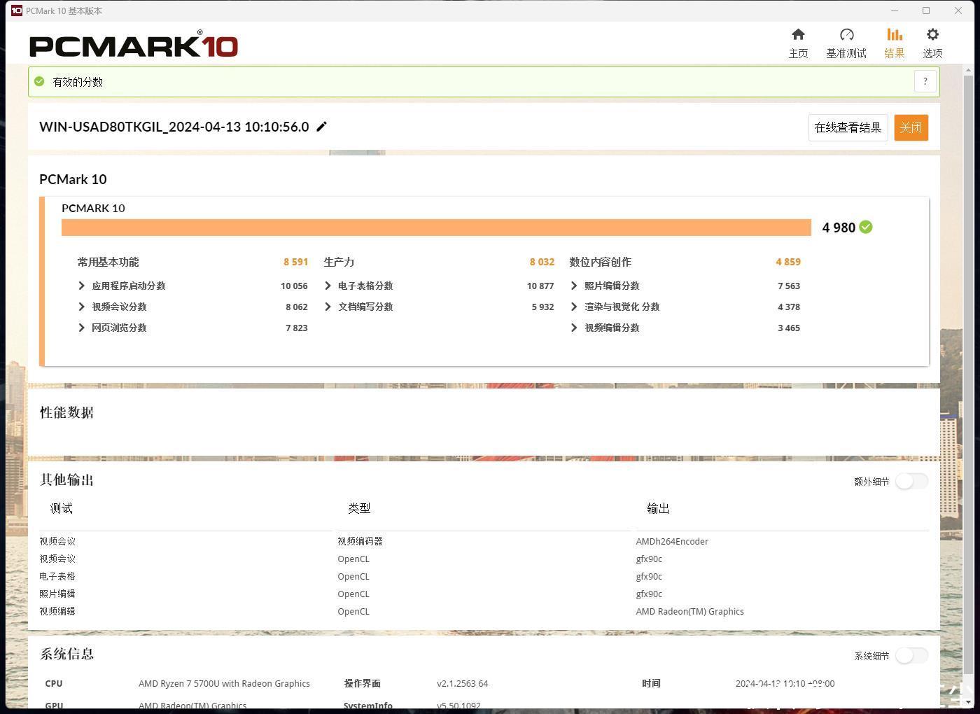
Task: Expand 应用程序启动分数 row
Action: pyautogui.click(x=82, y=286)
